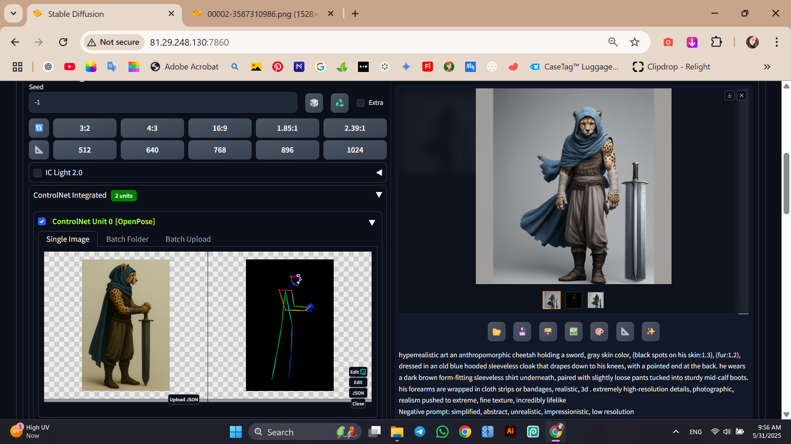Select the third gallery thumbnail

pos(595,300)
